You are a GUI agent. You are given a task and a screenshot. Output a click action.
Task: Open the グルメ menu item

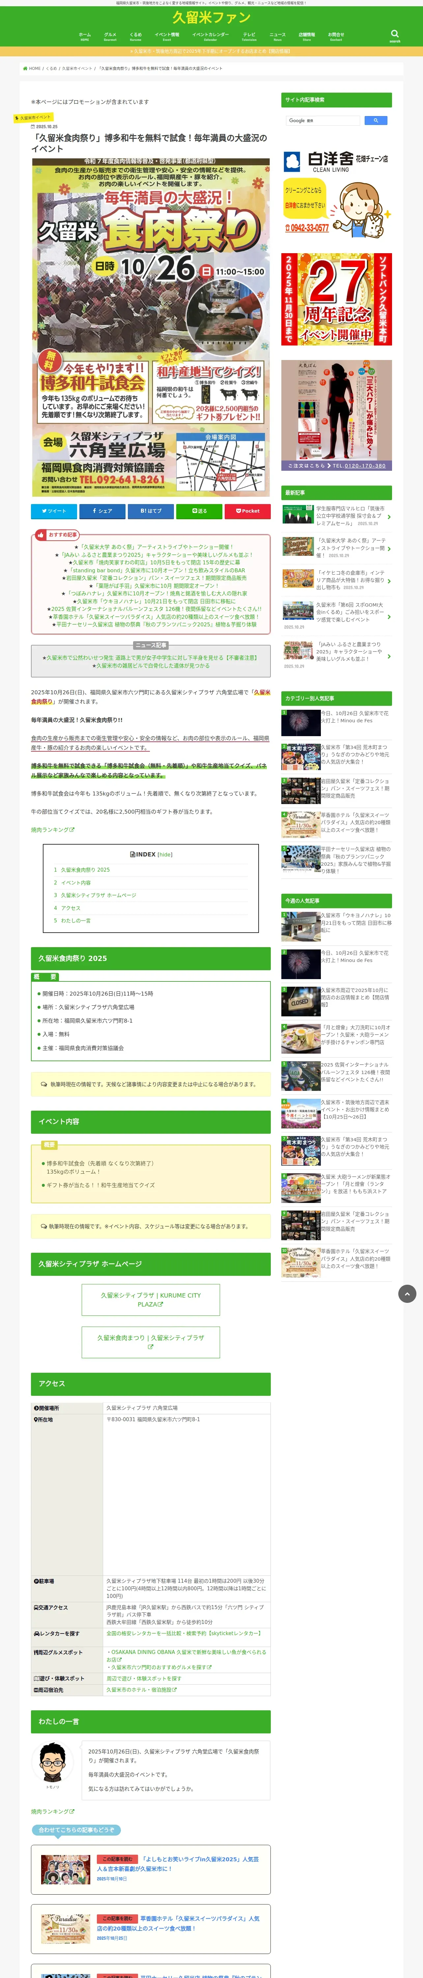click(x=110, y=36)
